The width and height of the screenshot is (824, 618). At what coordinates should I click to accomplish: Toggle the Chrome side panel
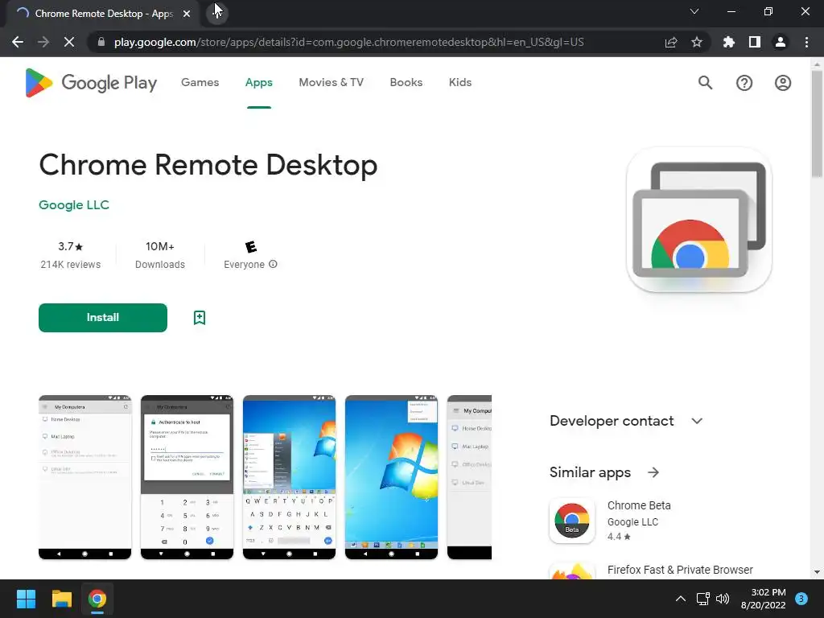[x=755, y=42]
